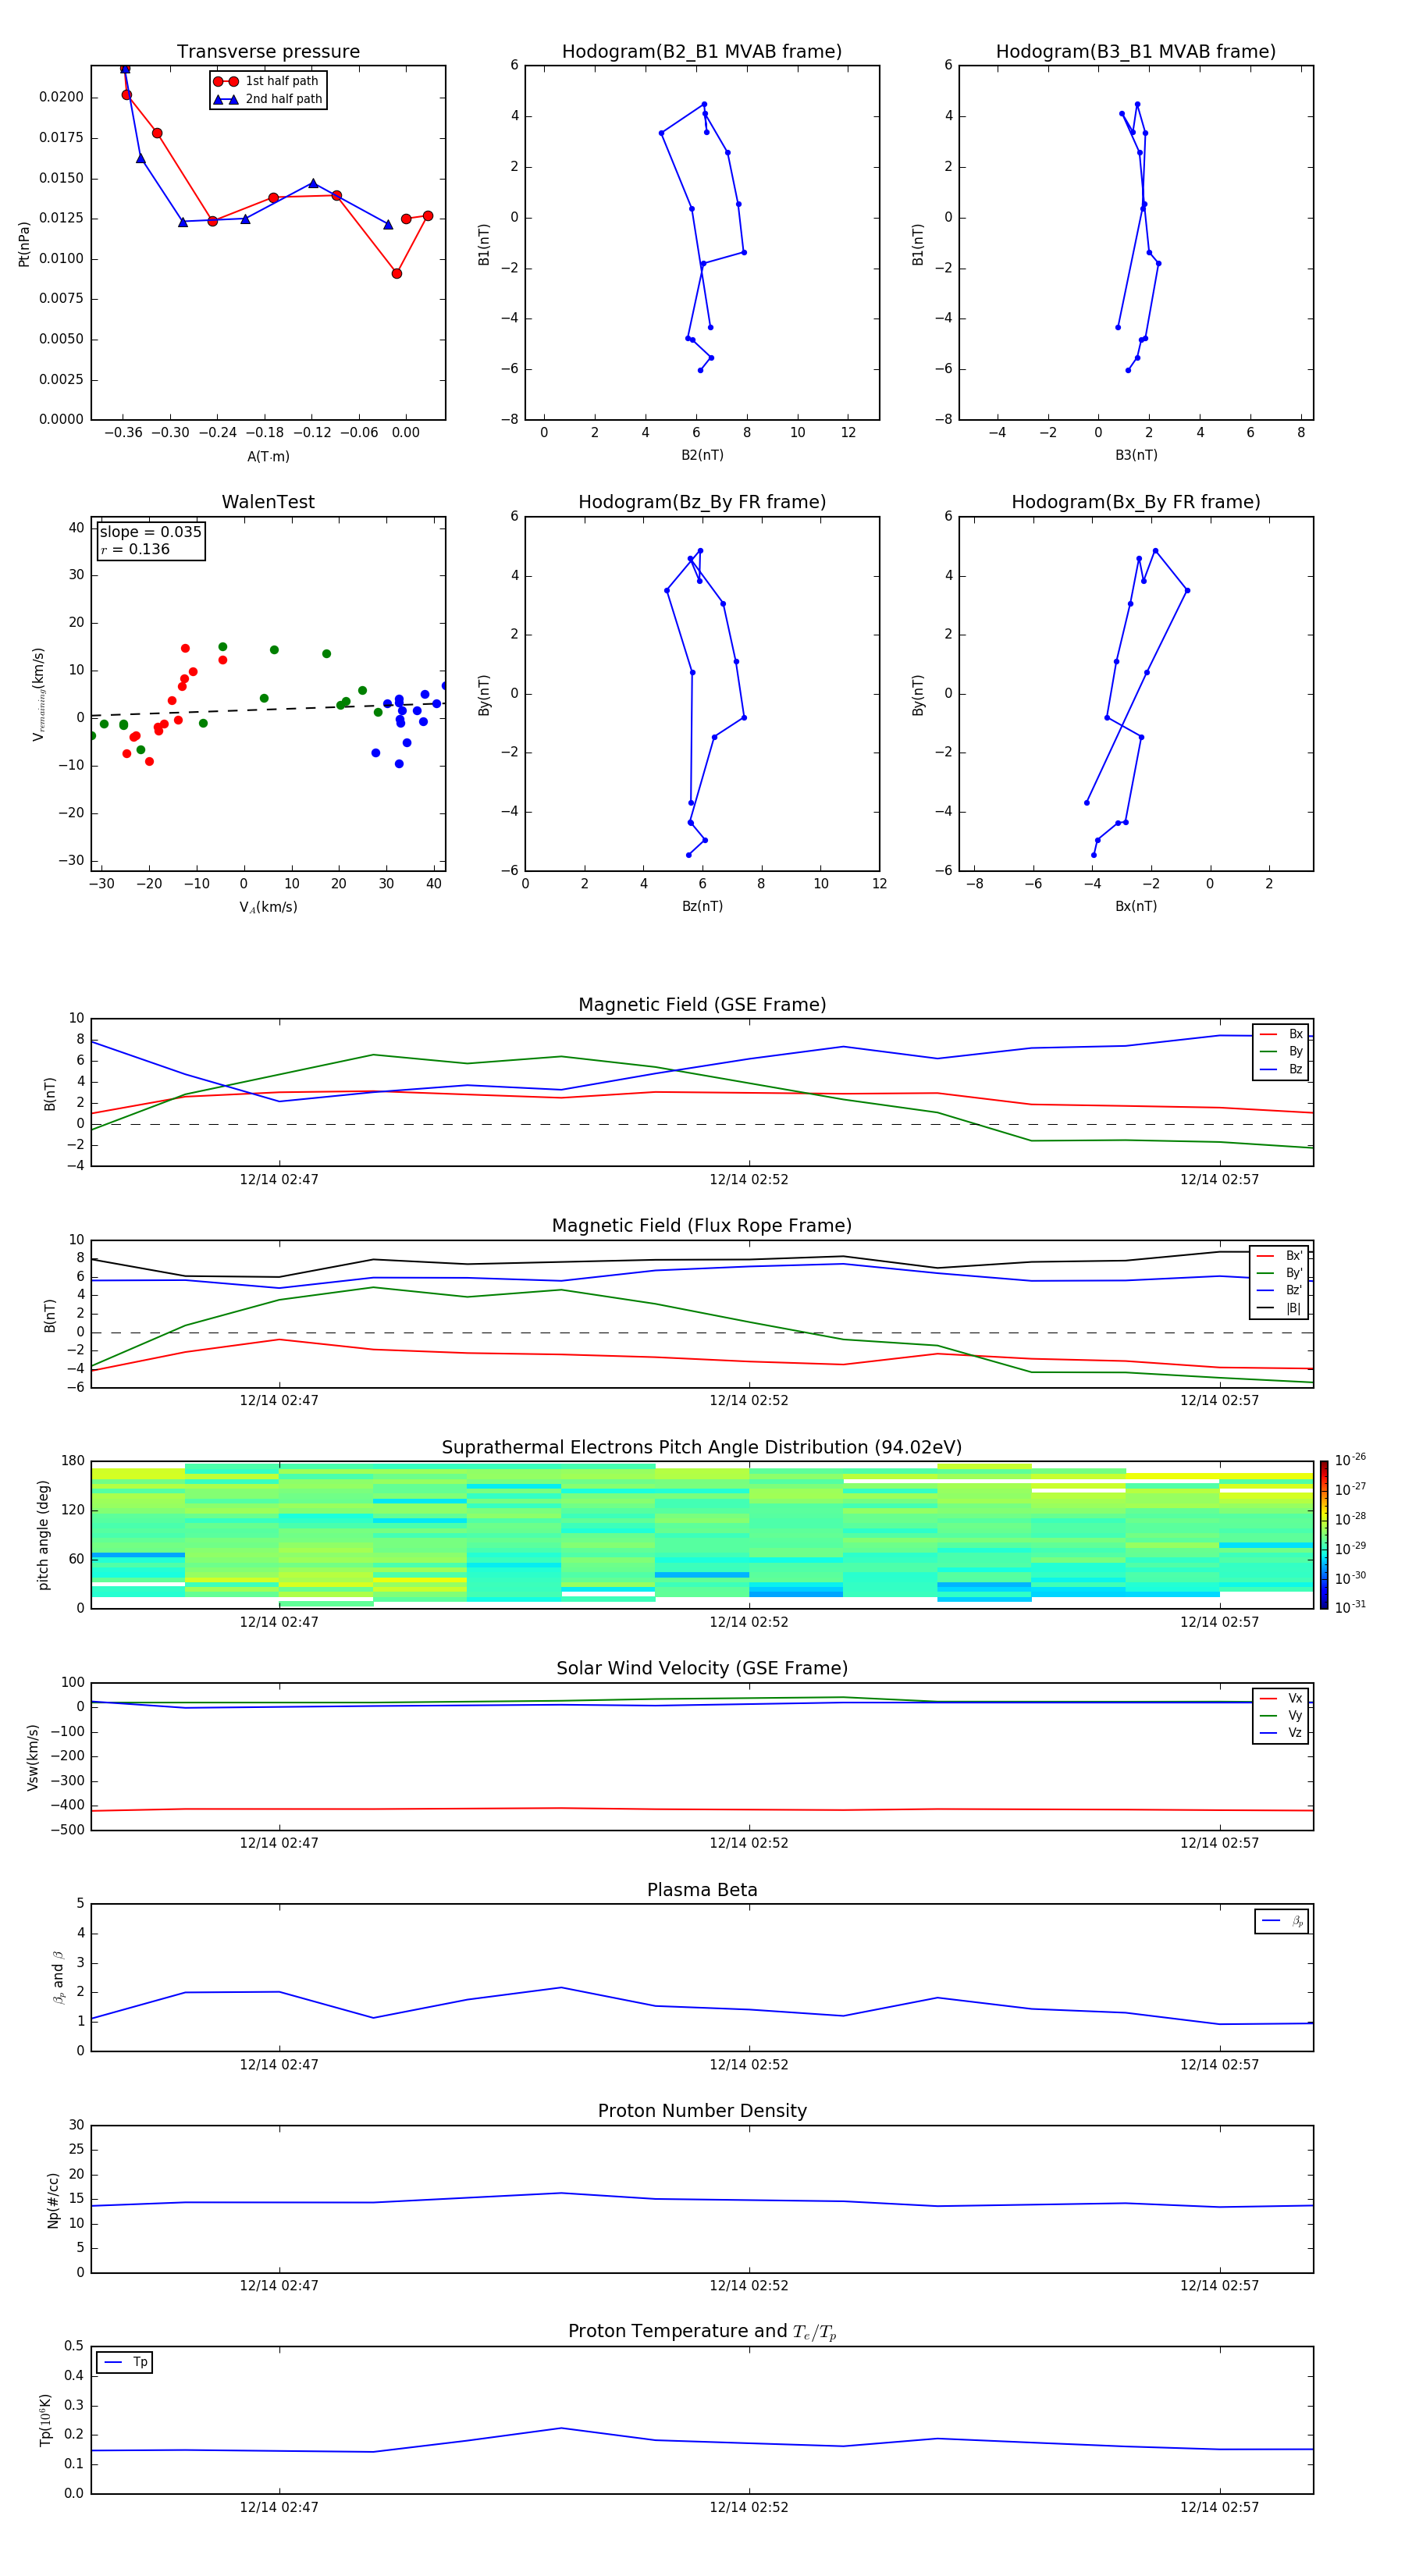
Task: Click 'B2(nT)' x-axis label
Action: point(702,455)
